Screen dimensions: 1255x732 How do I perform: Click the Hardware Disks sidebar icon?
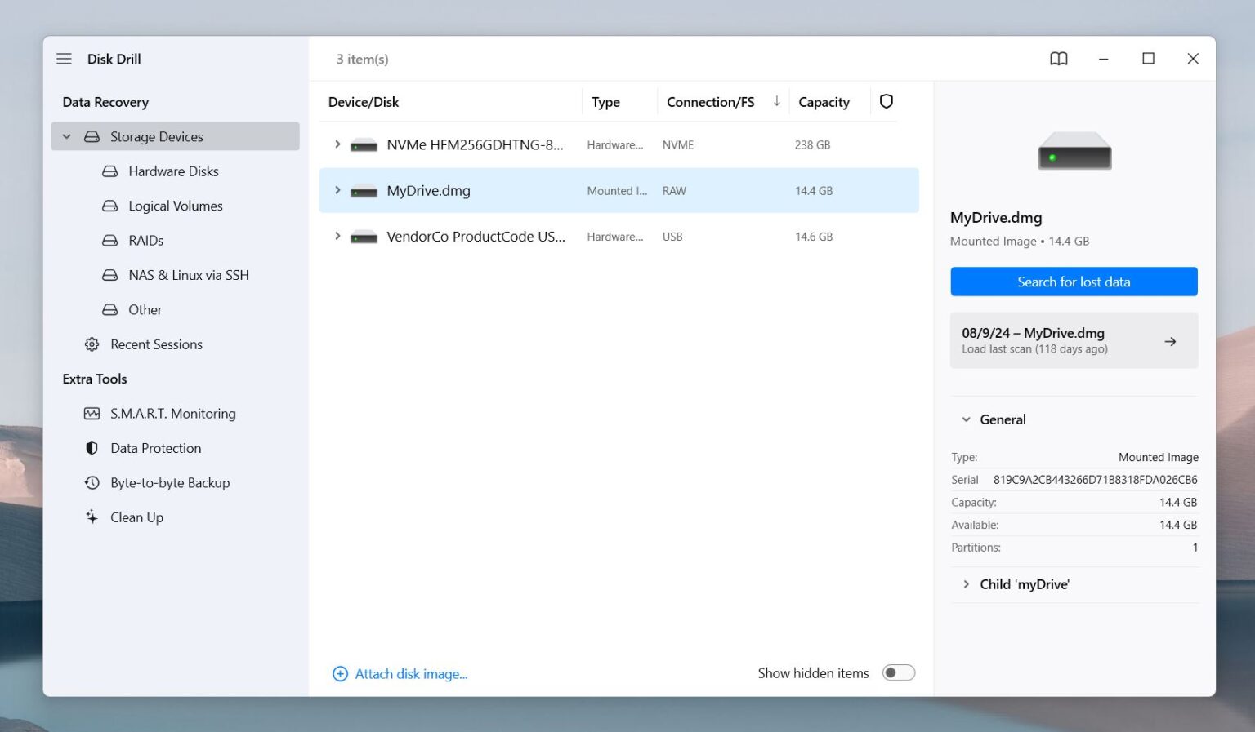pos(109,171)
